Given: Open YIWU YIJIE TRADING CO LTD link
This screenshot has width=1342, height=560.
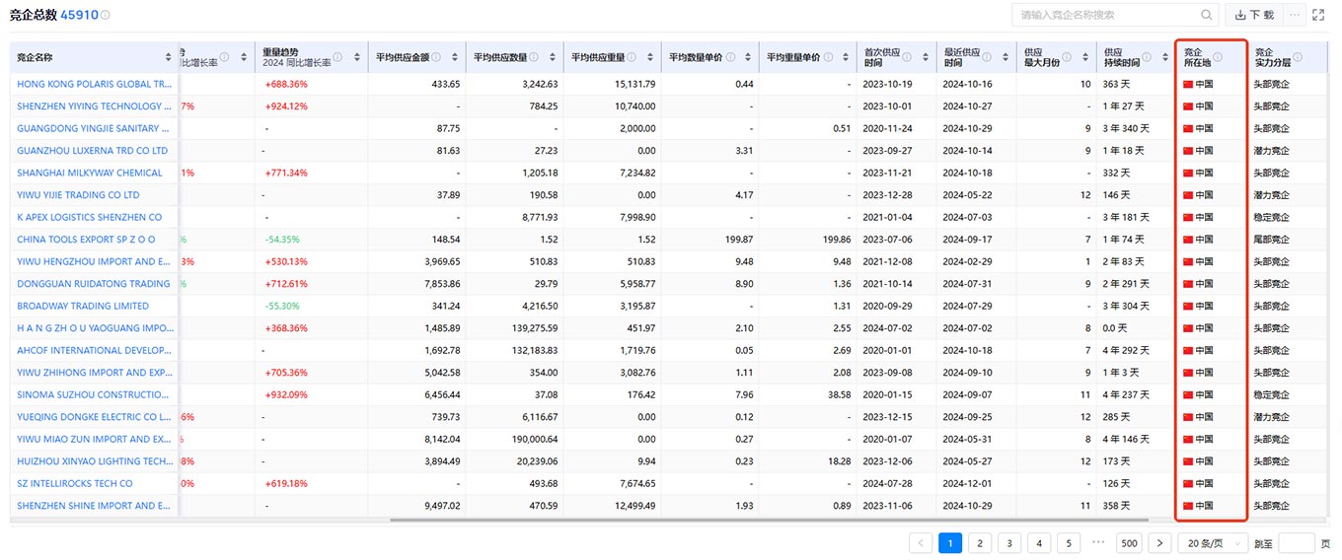Looking at the screenshot, I should pos(78,195).
